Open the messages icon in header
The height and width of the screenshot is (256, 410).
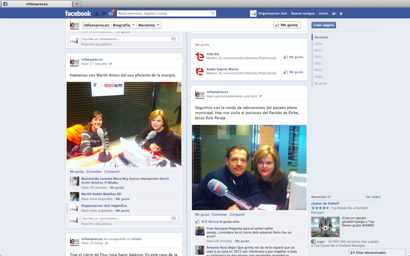click(104, 13)
